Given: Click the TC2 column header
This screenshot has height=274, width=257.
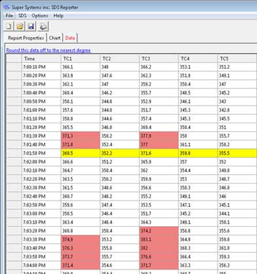Looking at the screenshot, I should 119,58.
